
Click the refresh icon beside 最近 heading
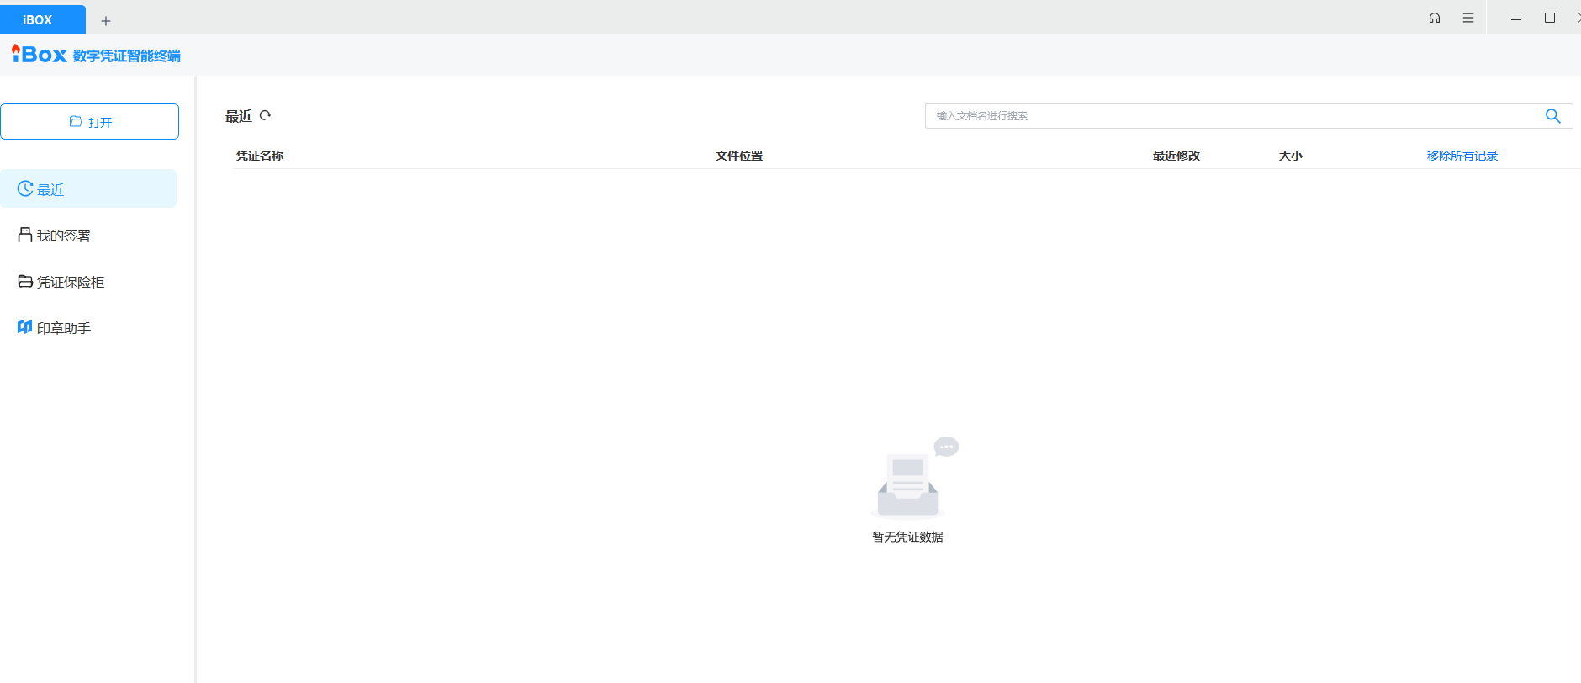pos(266,116)
